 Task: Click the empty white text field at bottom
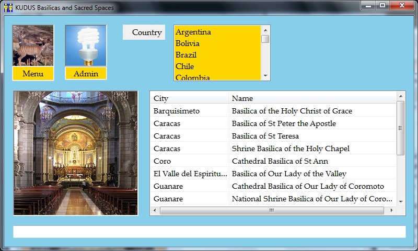click(x=209, y=232)
